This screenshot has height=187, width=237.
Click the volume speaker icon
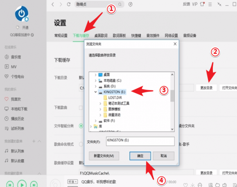click(x=224, y=185)
